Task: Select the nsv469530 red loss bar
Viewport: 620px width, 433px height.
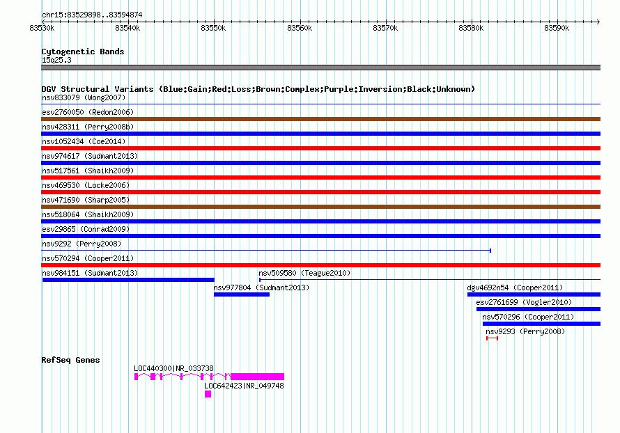Action: 320,192
